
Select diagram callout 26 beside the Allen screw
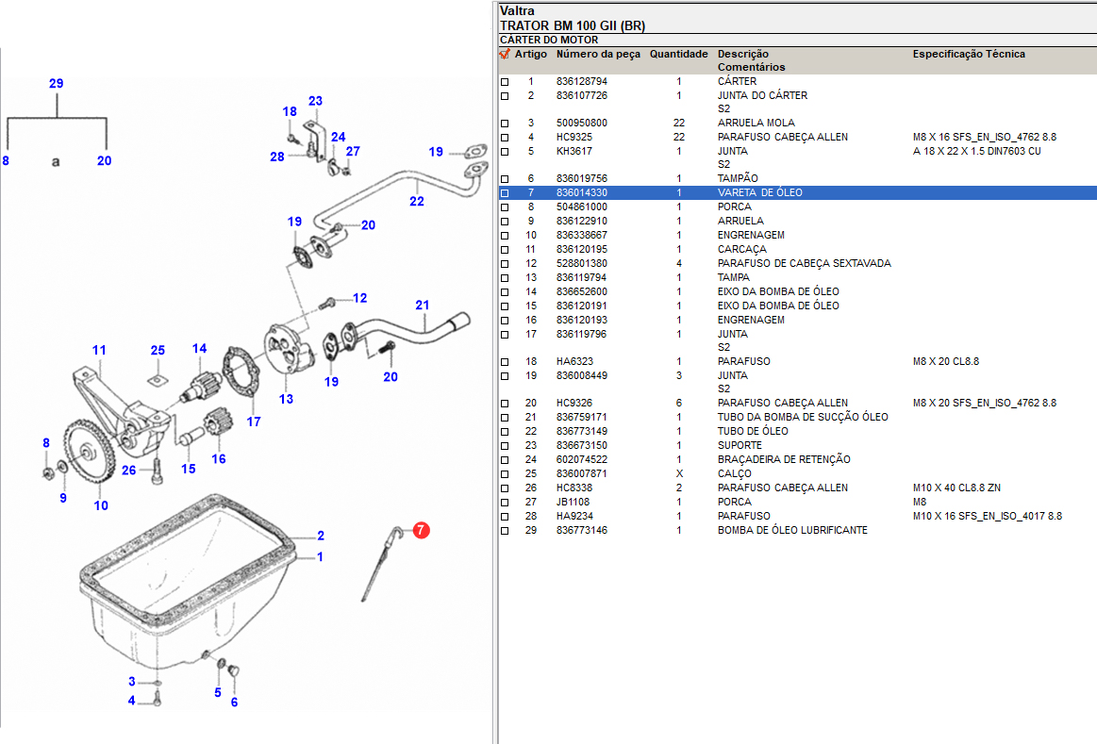click(x=128, y=471)
